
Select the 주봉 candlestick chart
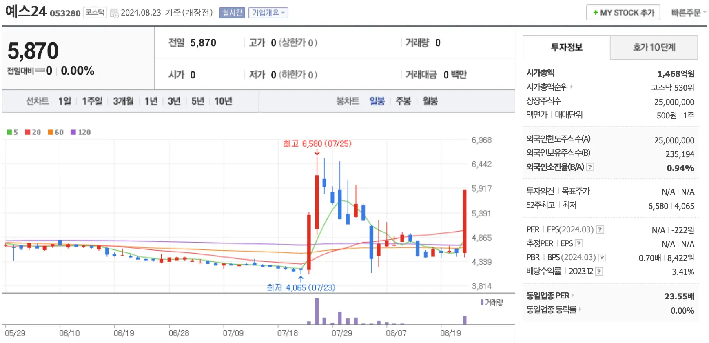tap(403, 101)
